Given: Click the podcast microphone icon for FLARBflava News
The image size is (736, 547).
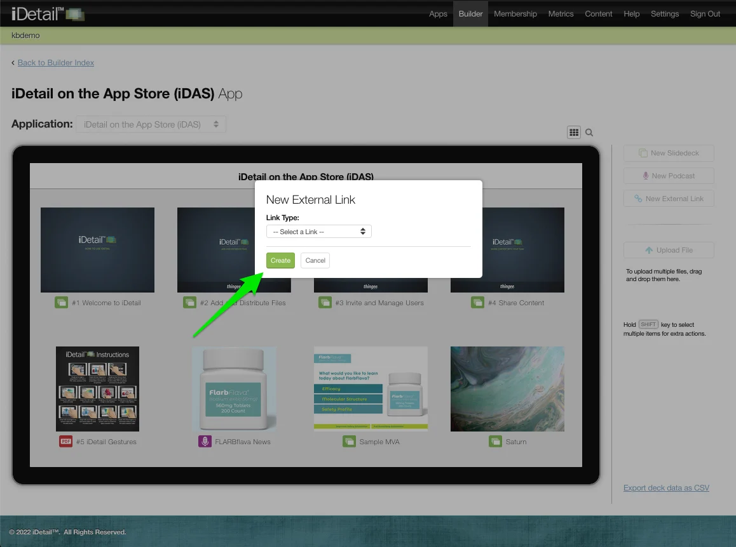Looking at the screenshot, I should pyautogui.click(x=205, y=442).
